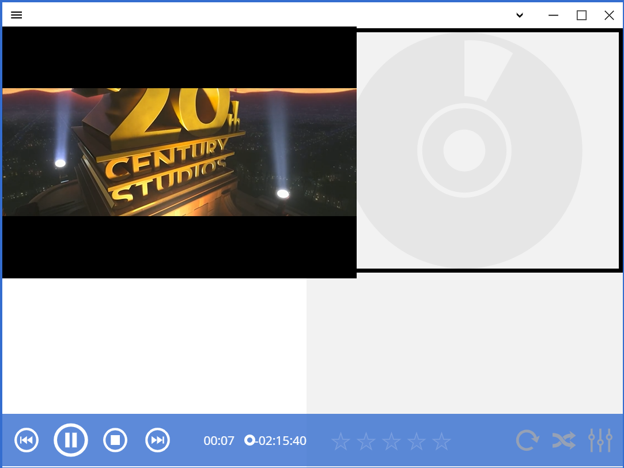
Task: Skip to the next track
Action: click(x=157, y=440)
